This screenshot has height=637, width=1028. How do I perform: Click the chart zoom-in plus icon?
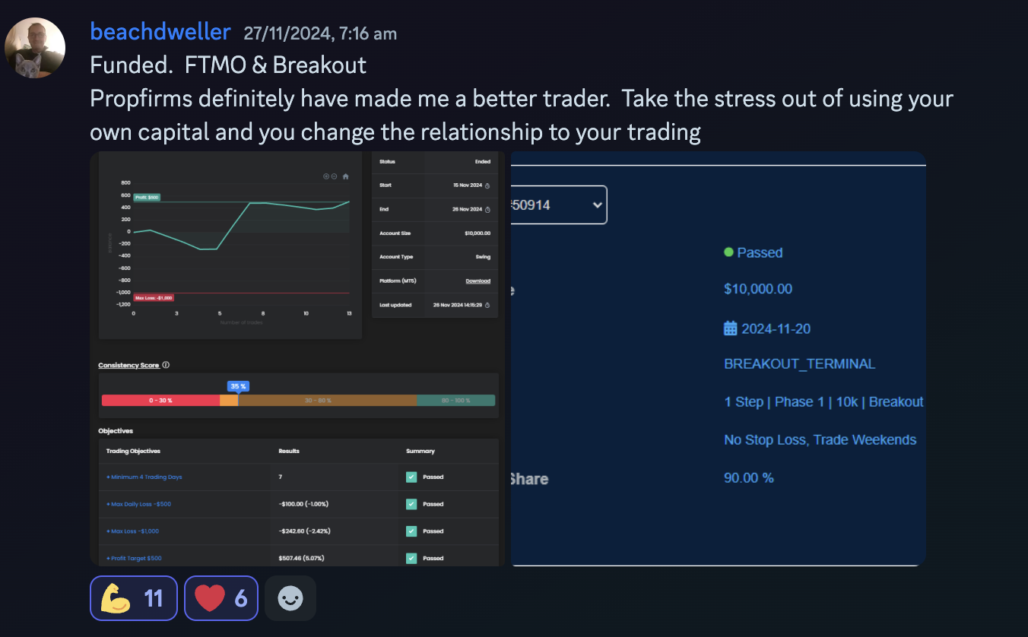tap(326, 176)
